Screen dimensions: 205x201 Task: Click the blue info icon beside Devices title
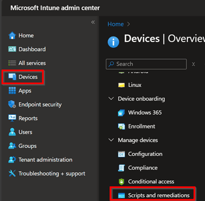113,42
